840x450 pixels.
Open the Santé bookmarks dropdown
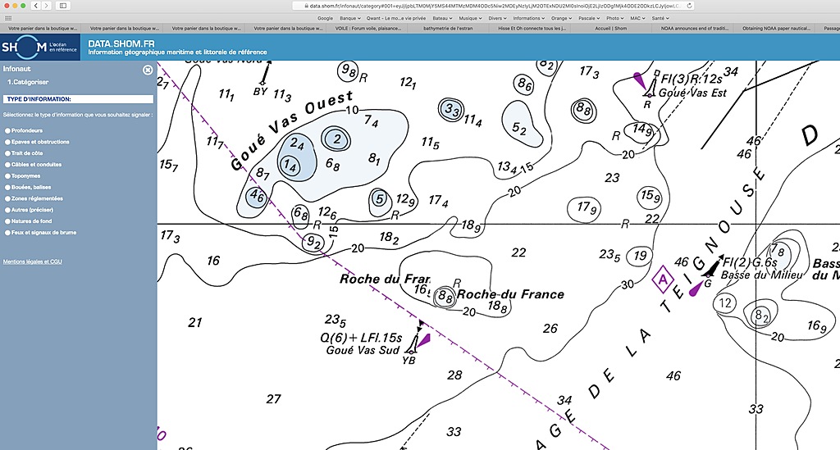coord(660,18)
